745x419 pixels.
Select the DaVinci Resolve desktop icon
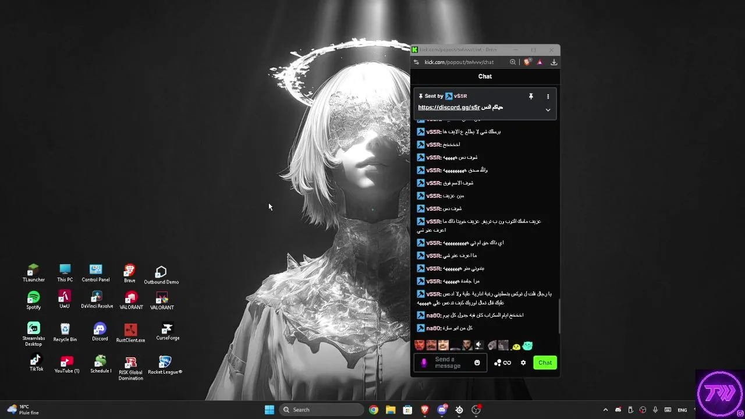(97, 299)
